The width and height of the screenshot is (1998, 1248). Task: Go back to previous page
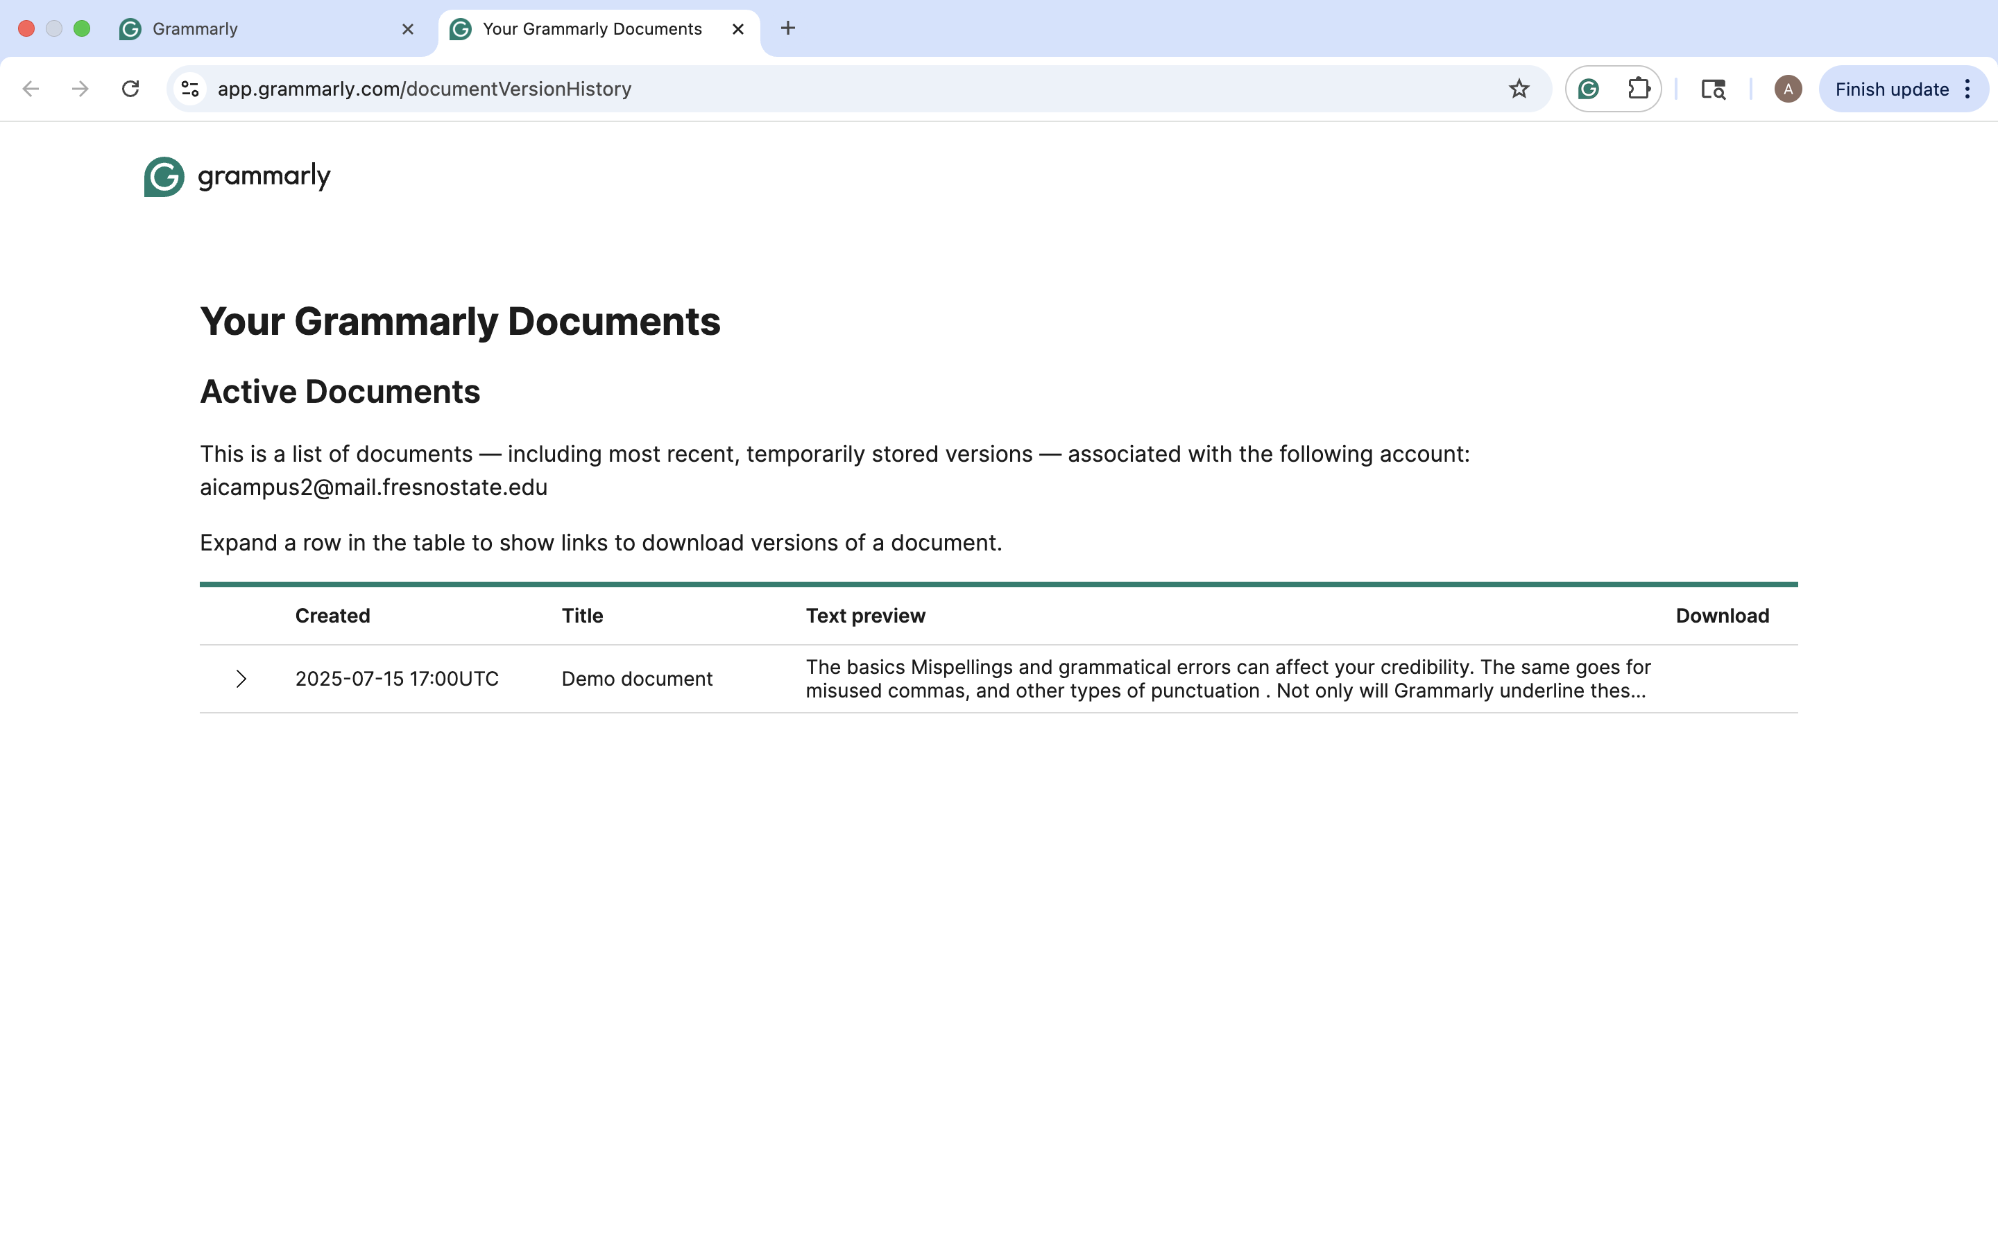click(x=31, y=88)
